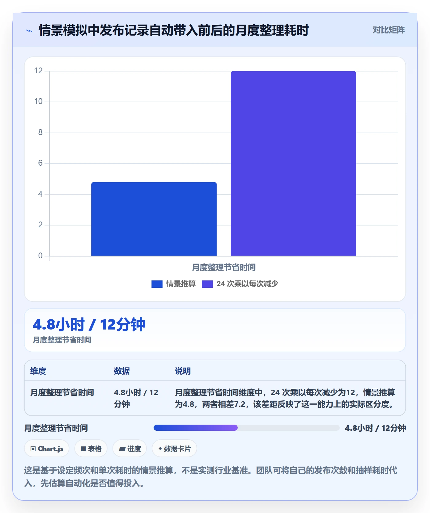
Task: Click the progress row value 4.8小时 / 12分钟
Action: (375, 428)
